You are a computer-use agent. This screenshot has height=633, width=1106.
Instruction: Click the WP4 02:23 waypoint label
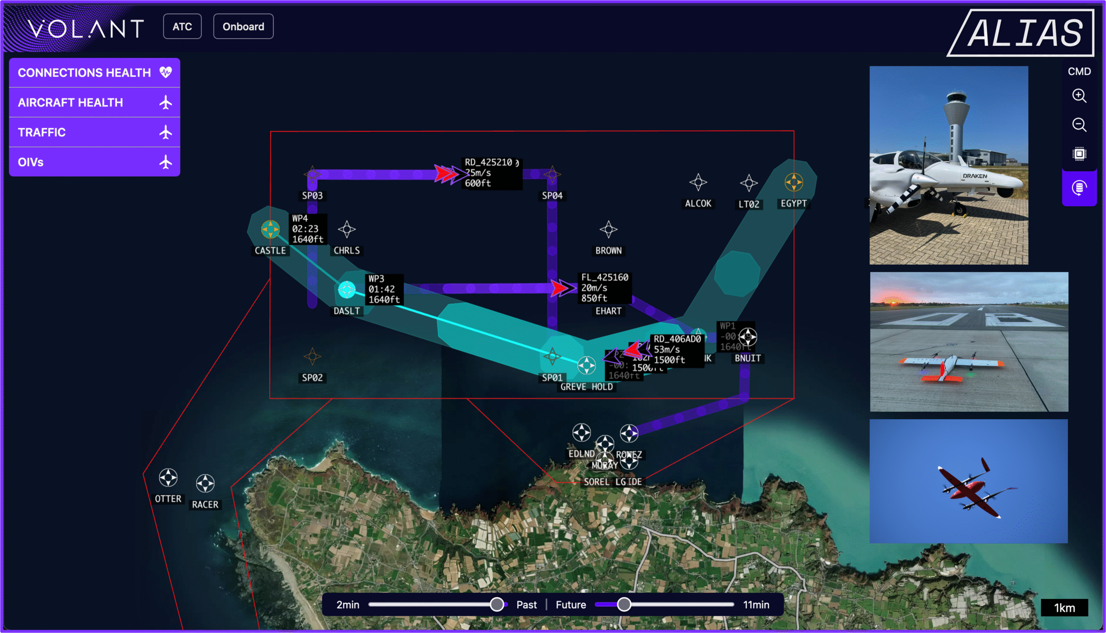click(308, 229)
